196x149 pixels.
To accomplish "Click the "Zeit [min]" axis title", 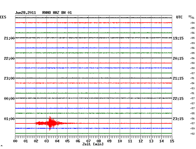I will point(93,144).
